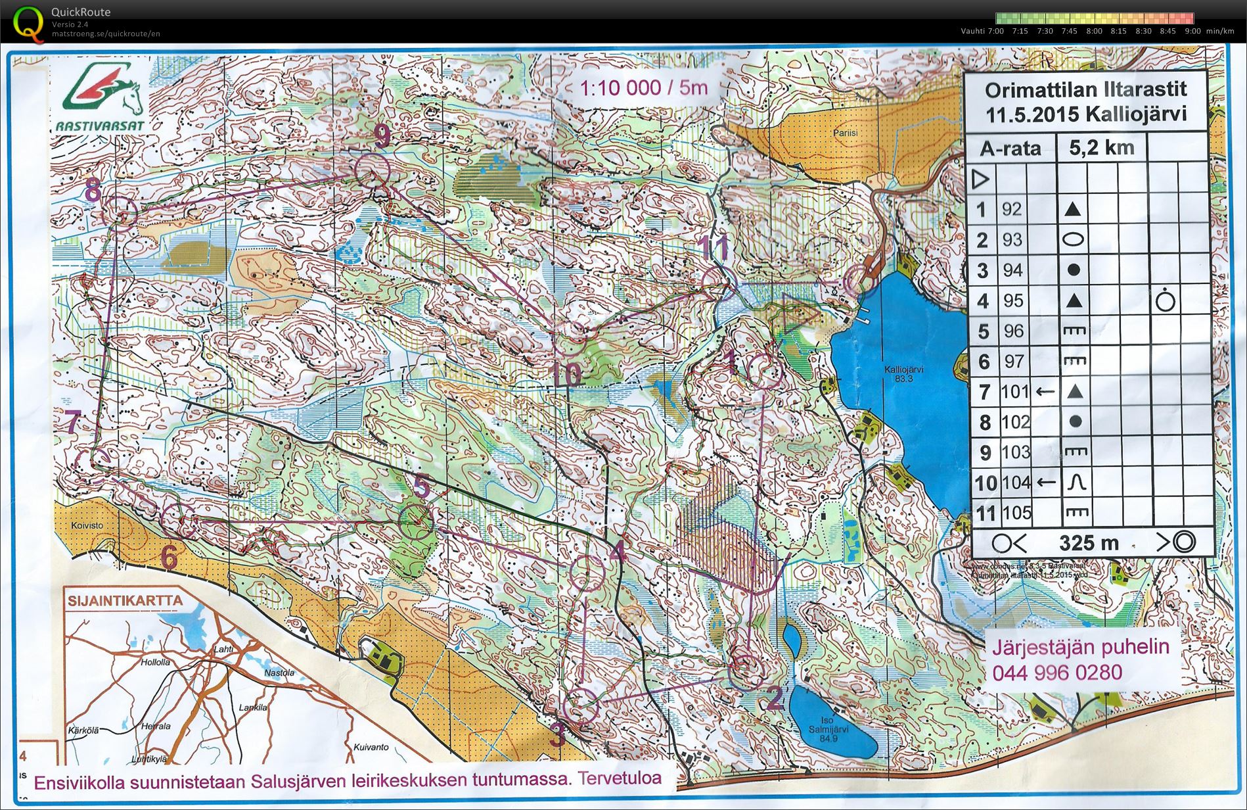
Task: Click Kärkölä on the locator map
Action: pyautogui.click(x=83, y=730)
